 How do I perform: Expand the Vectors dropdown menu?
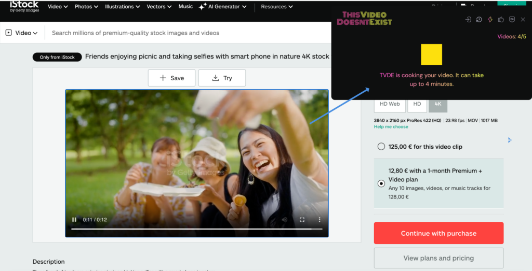coord(159,6)
